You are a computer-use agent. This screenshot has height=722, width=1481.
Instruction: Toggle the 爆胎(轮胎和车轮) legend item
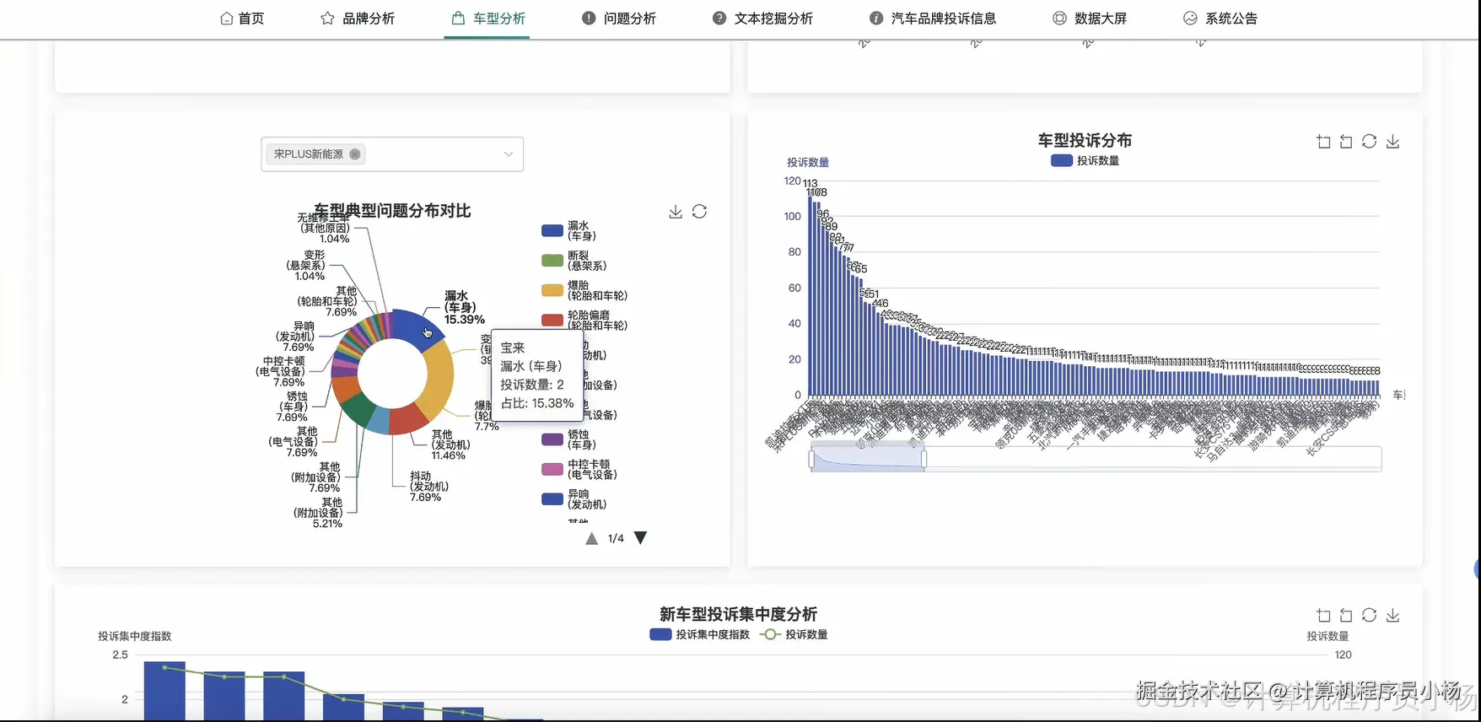584,291
